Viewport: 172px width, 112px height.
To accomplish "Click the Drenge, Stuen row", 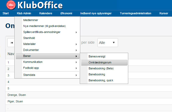I will [89, 95].
